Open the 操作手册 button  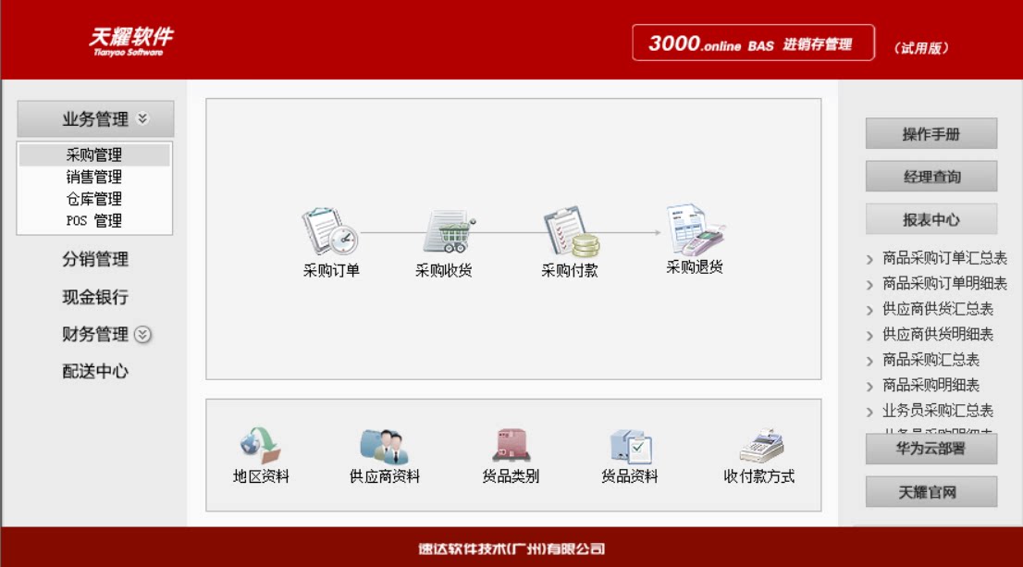[x=931, y=134]
